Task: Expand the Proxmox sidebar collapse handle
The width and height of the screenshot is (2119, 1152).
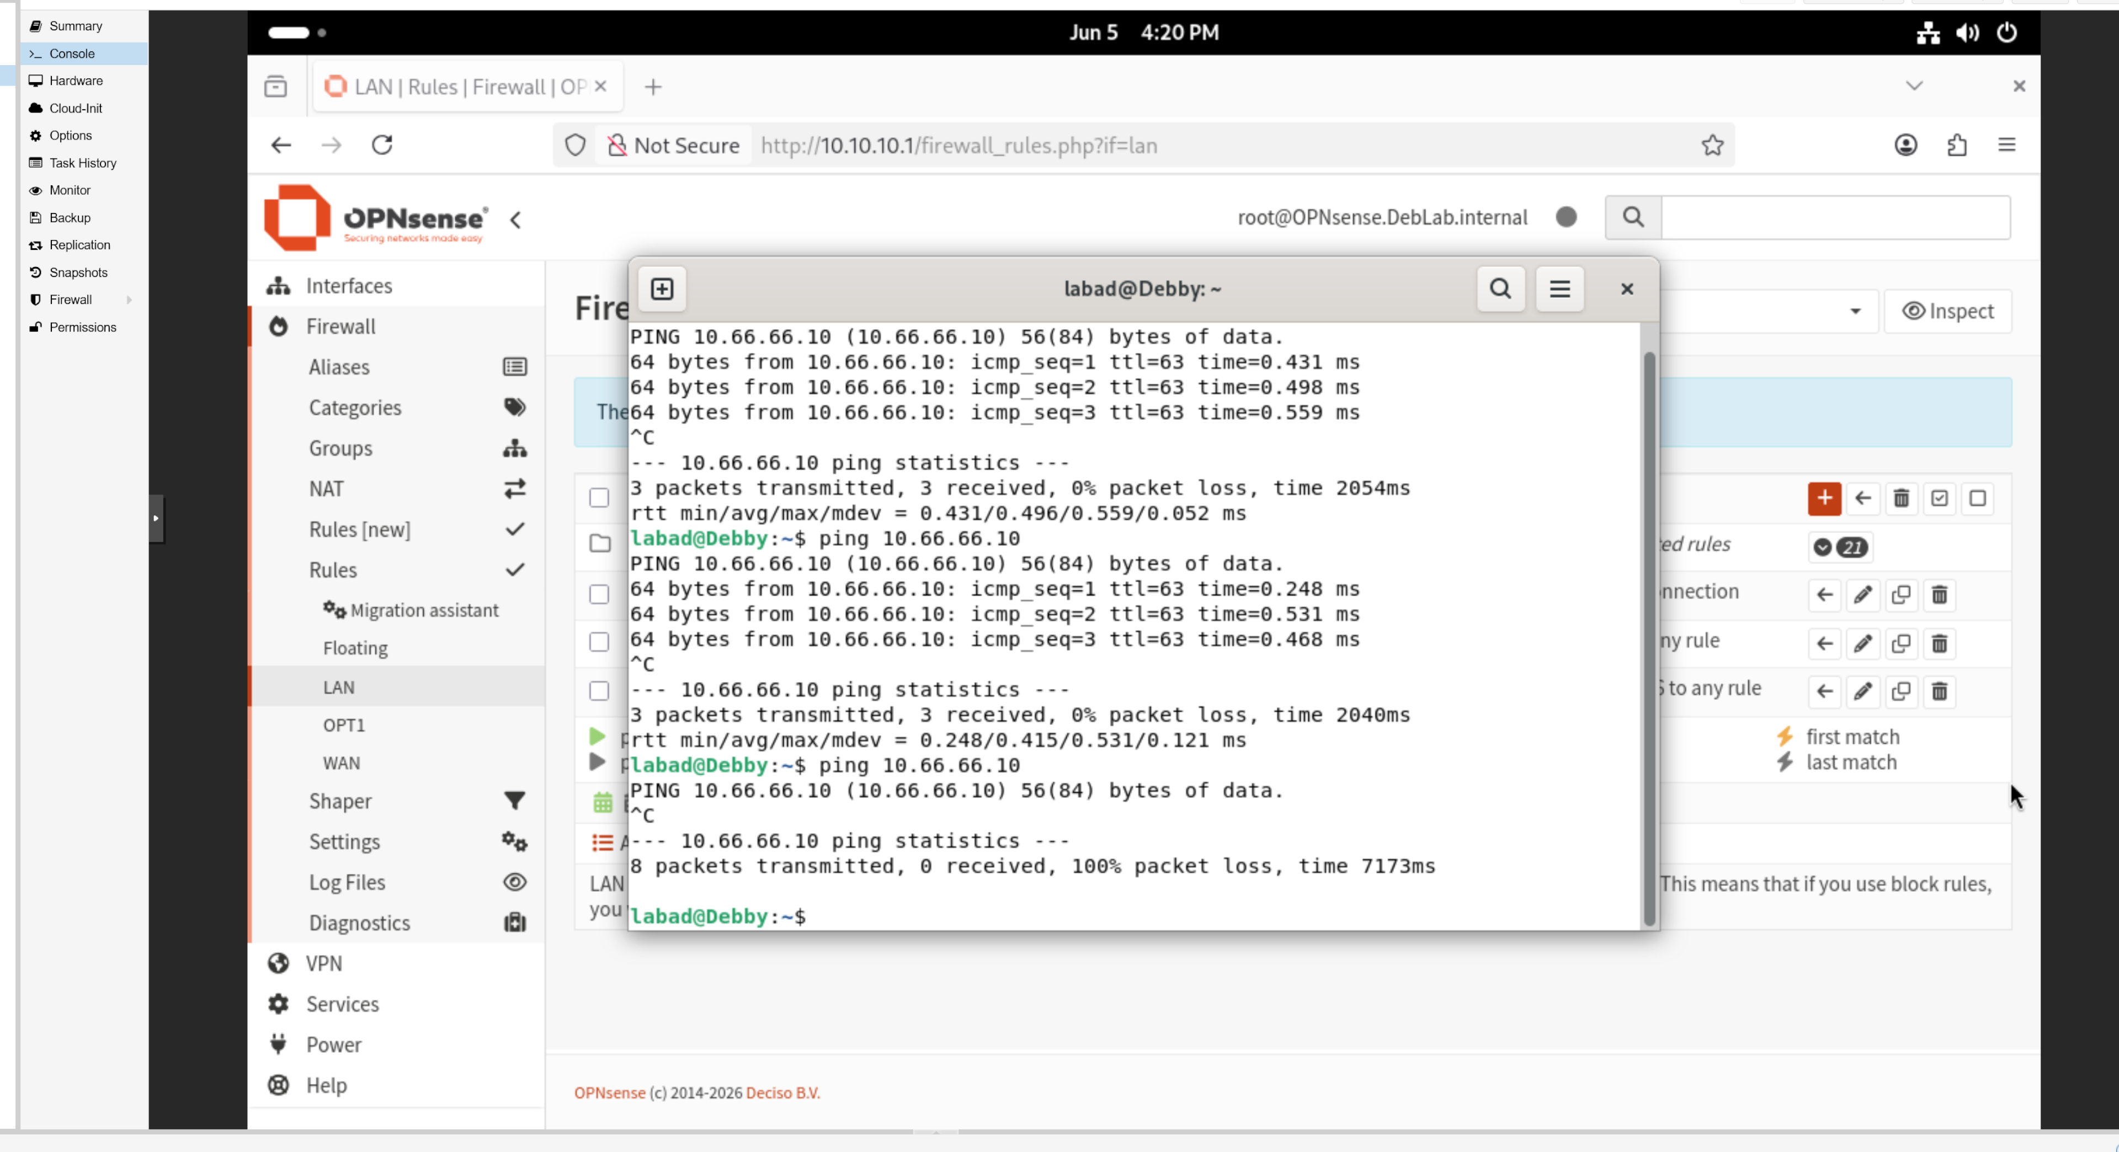Action: [156, 519]
